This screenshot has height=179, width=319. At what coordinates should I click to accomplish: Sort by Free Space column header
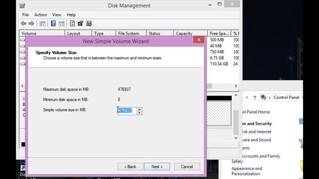219,33
